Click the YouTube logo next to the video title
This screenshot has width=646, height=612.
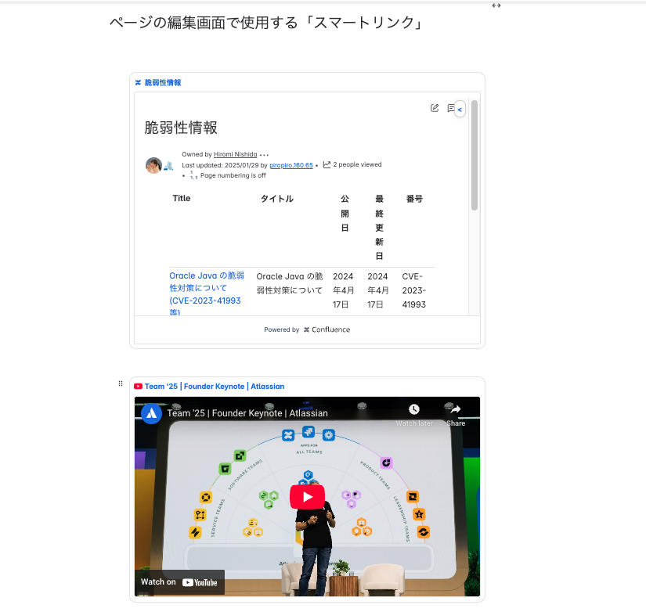139,385
